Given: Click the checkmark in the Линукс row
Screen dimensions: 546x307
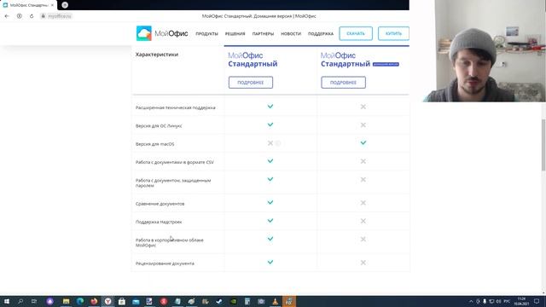Looking at the screenshot, I should [x=270, y=125].
